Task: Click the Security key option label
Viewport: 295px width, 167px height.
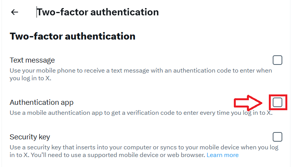Action: tap(30, 137)
